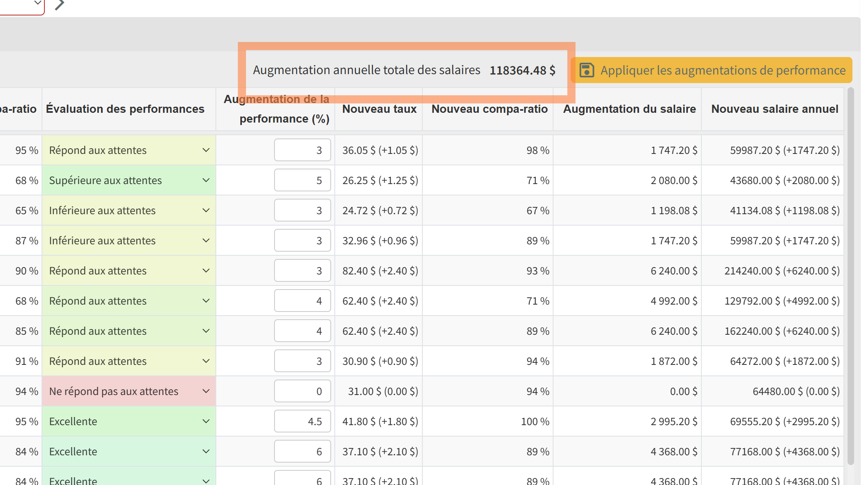Click percentage input in the 162240.00 $ row
The image size is (861, 485).
coord(302,331)
